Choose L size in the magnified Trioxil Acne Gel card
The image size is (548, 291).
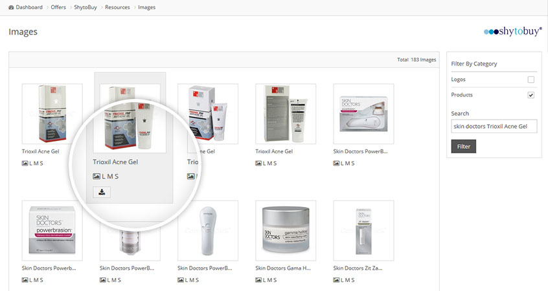point(104,176)
